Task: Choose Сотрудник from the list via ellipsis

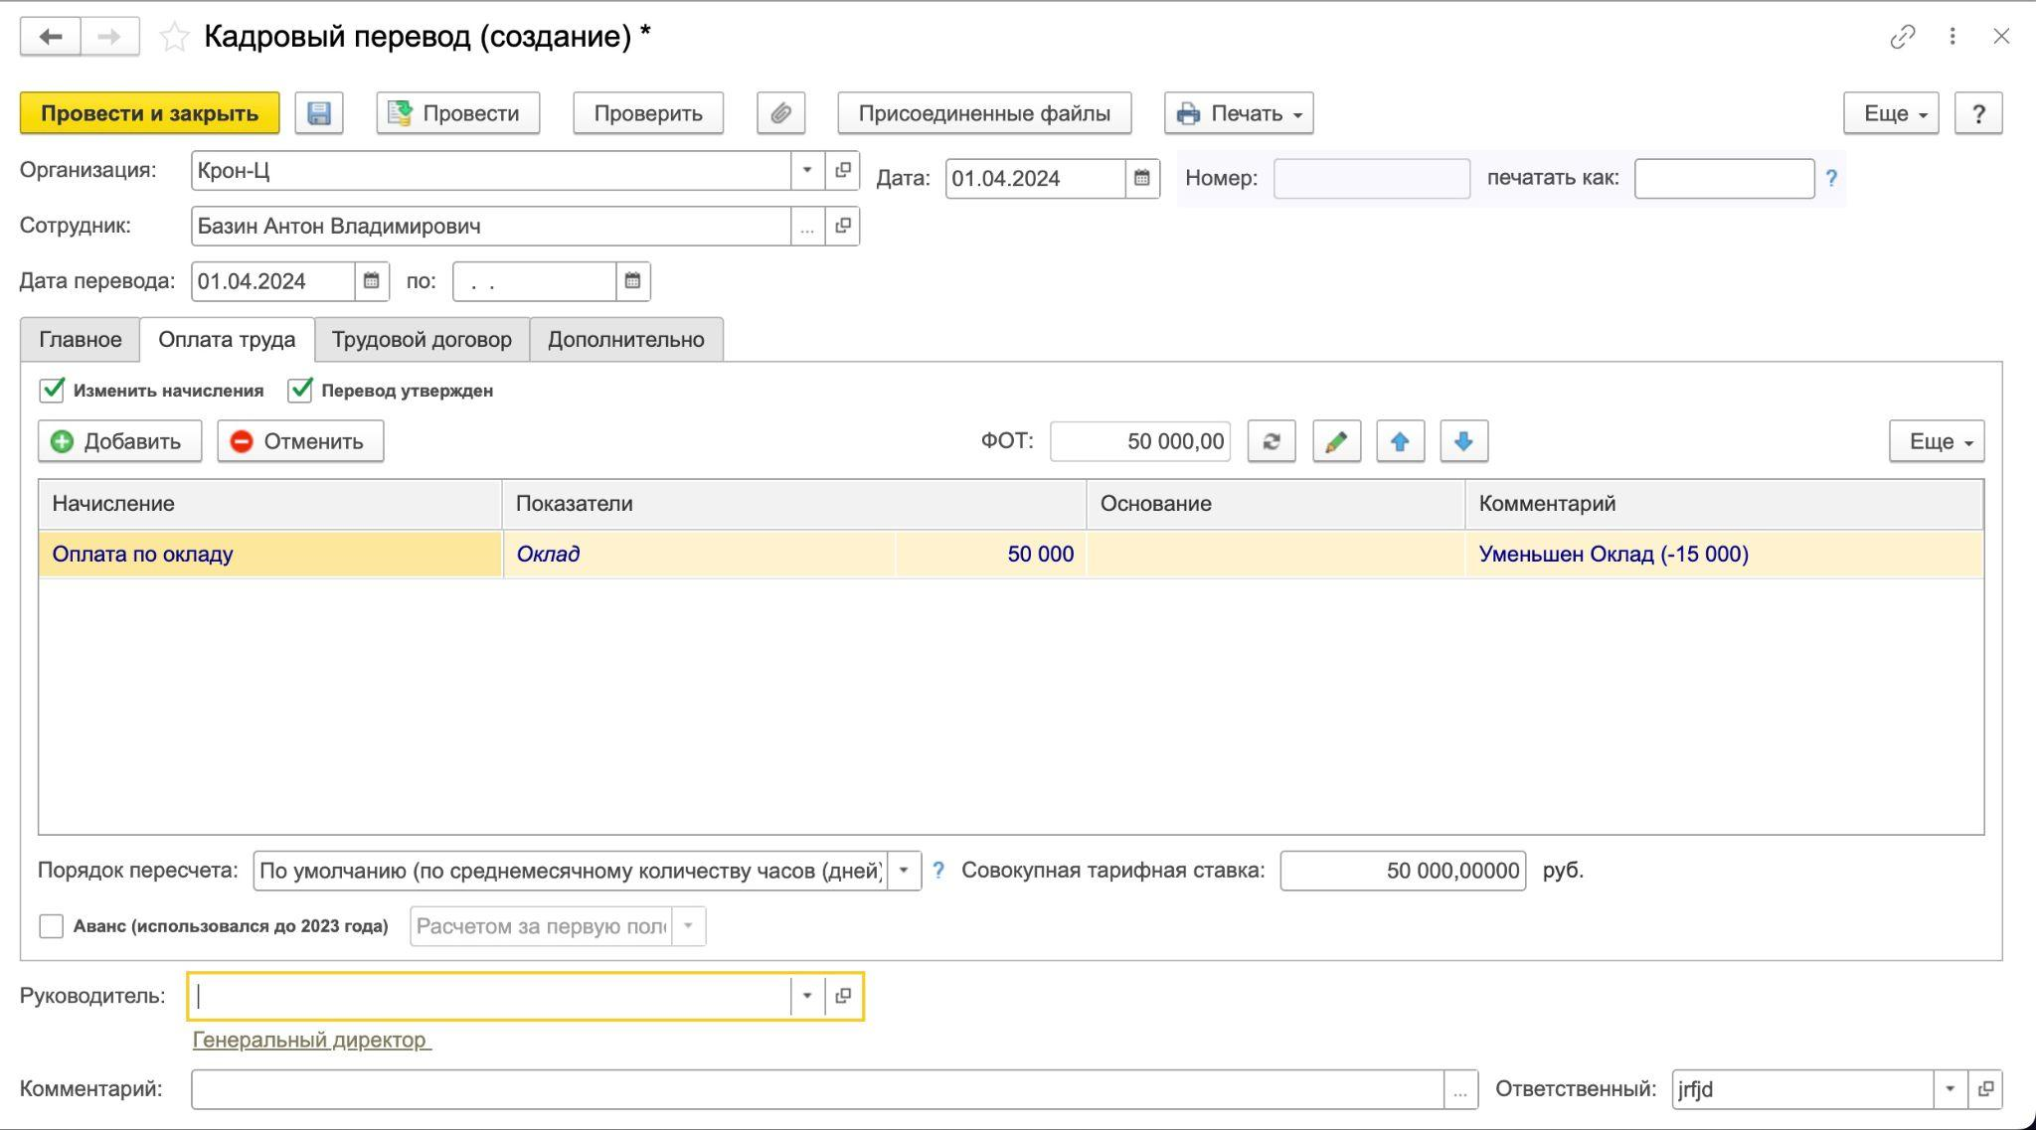Action: pos(807,226)
